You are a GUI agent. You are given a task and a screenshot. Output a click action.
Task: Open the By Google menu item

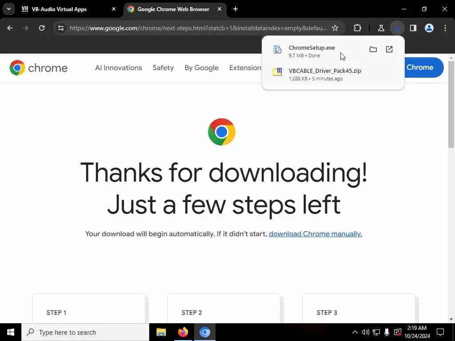pos(201,68)
